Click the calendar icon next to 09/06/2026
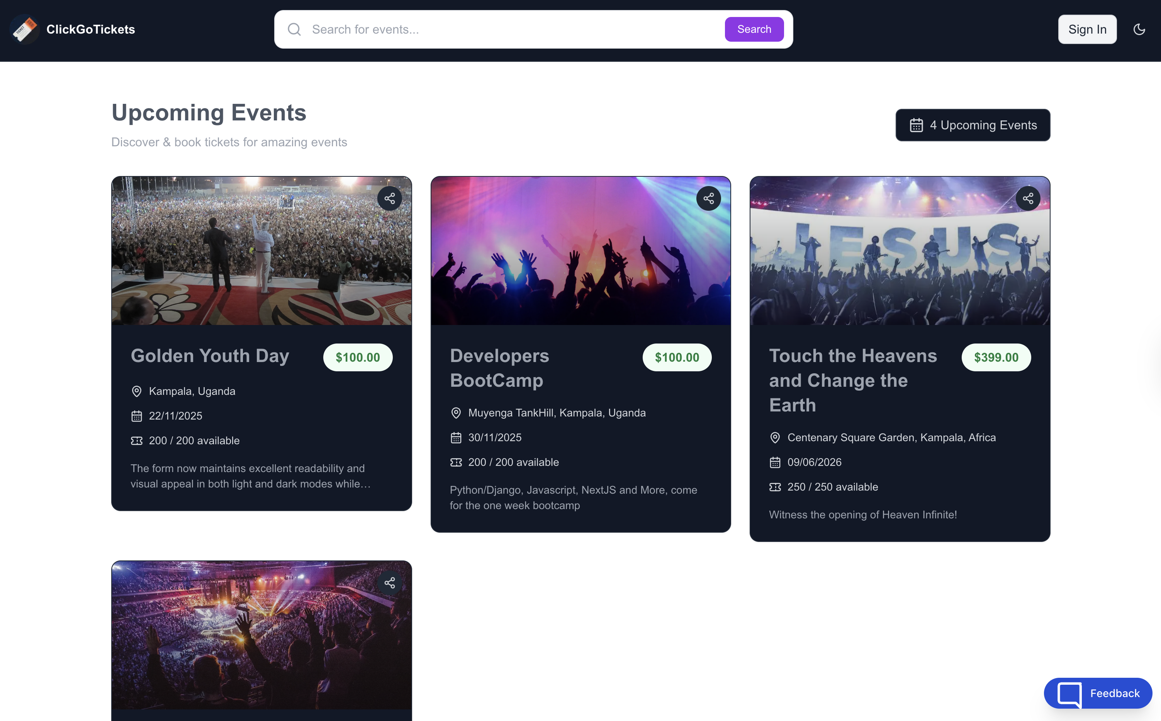Viewport: 1161px width, 721px height. point(775,462)
